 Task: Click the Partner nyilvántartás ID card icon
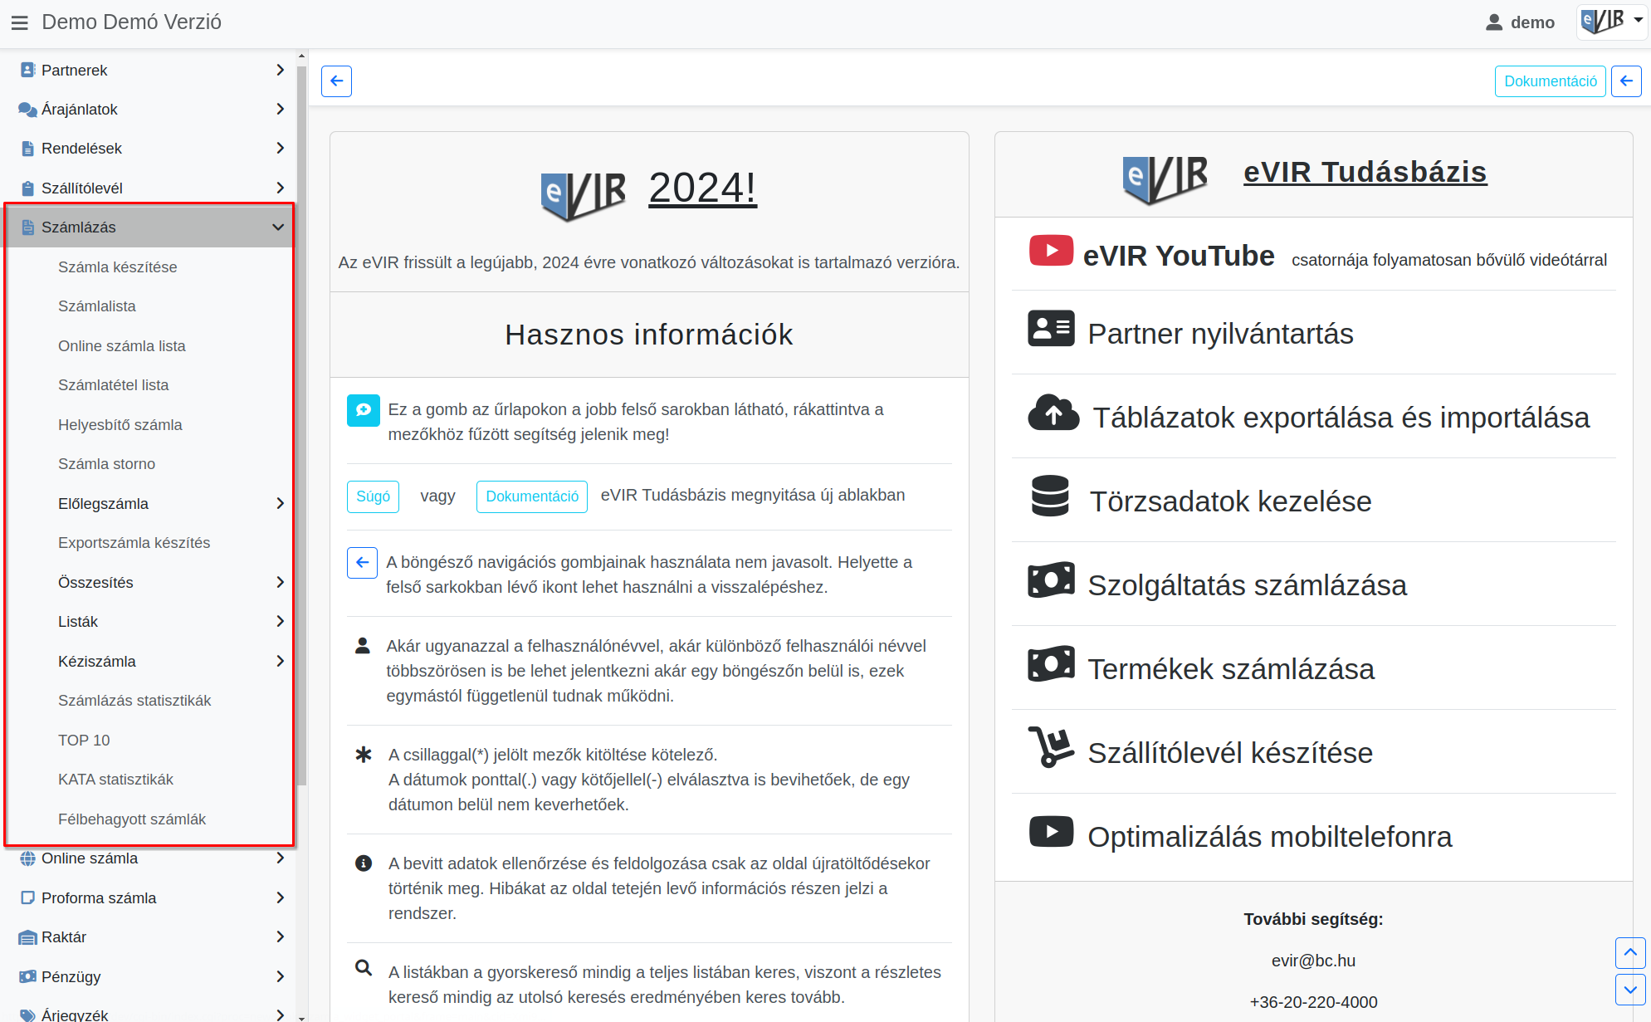point(1051,329)
